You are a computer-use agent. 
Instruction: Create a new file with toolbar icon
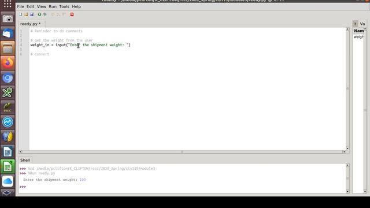coord(21,14)
